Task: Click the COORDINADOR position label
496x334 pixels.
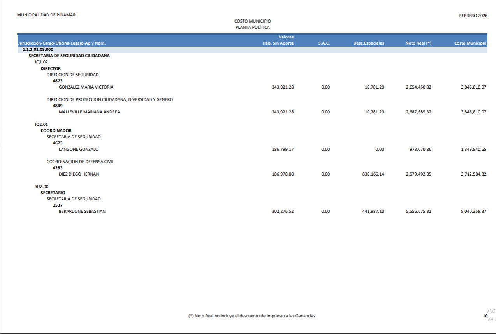Action: point(56,130)
